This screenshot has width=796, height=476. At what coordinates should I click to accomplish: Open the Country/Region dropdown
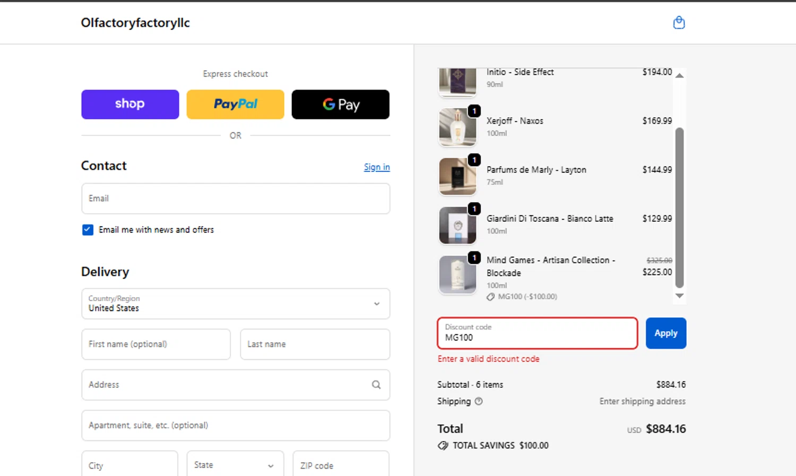tap(236, 304)
